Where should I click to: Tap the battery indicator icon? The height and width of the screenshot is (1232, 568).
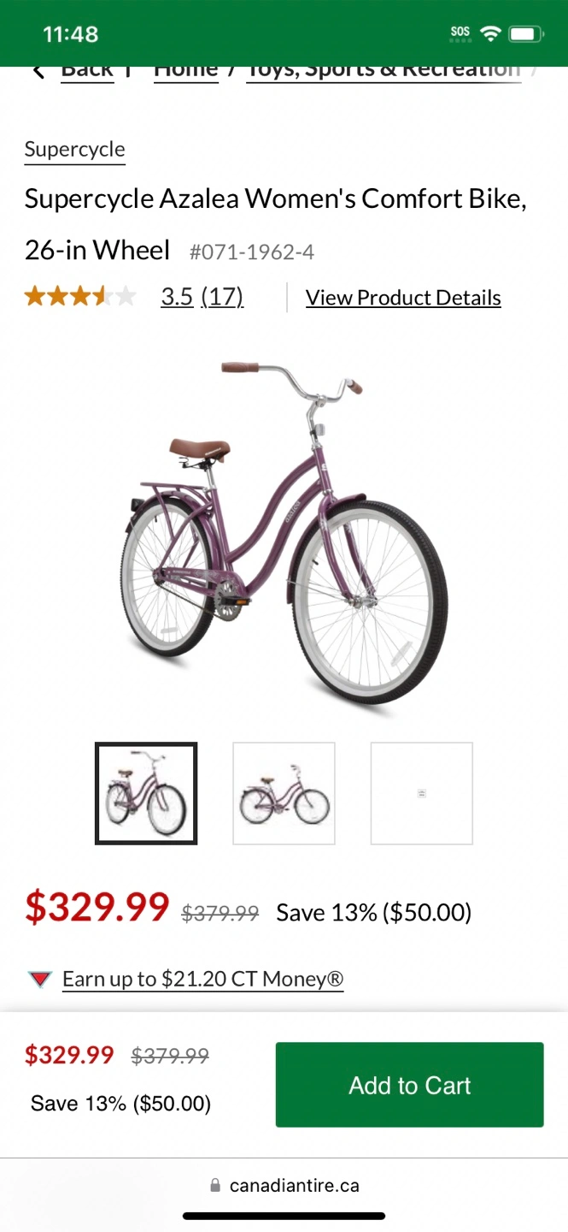[x=525, y=34]
